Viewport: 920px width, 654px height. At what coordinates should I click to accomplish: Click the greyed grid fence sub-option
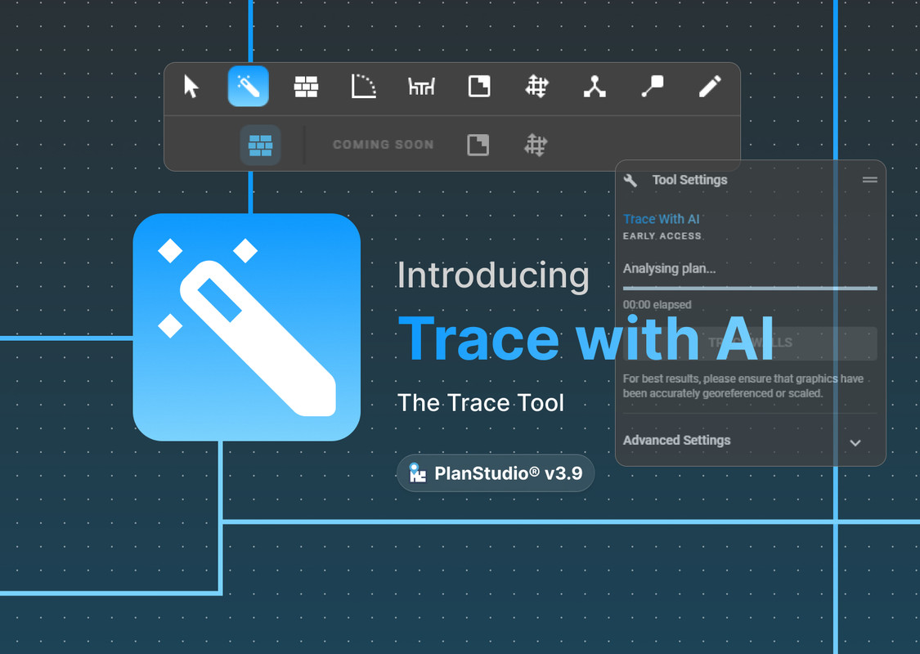coord(535,145)
